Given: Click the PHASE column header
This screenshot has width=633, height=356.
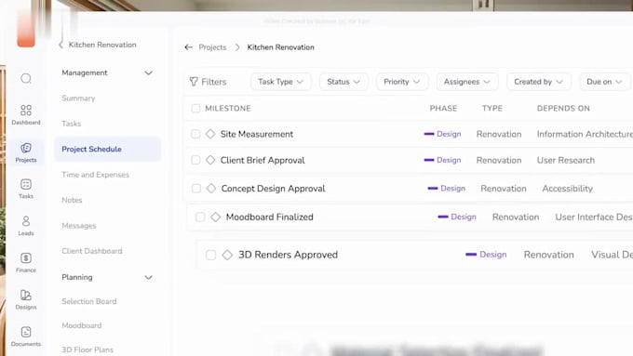Looking at the screenshot, I should click(x=443, y=108).
